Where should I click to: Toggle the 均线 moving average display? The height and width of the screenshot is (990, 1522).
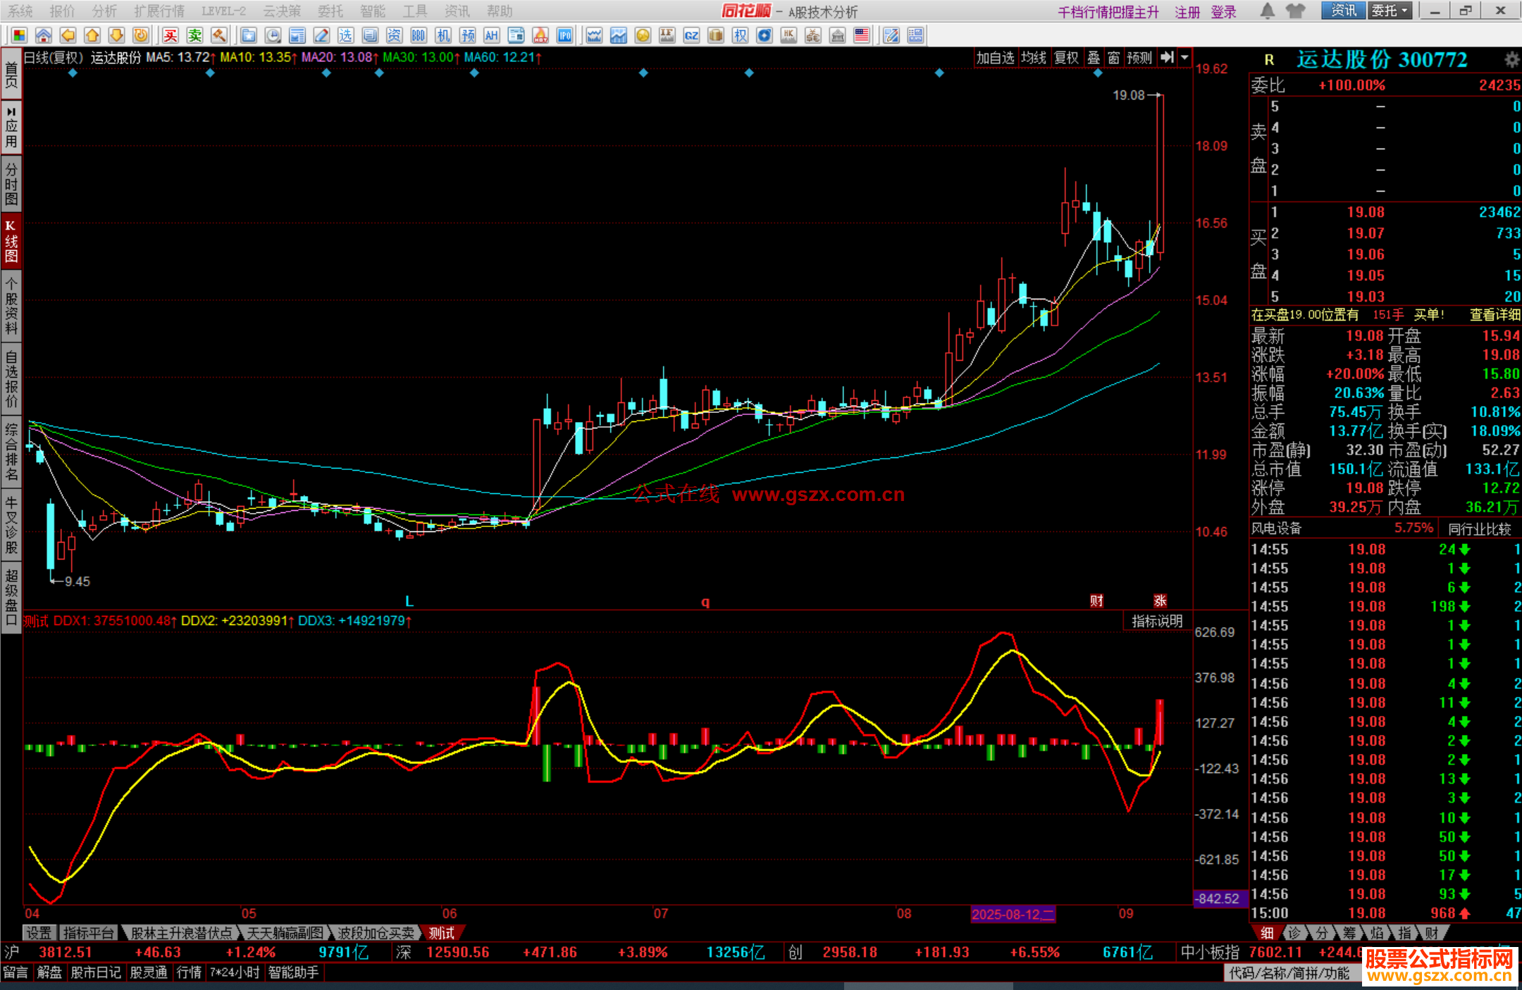[1034, 58]
